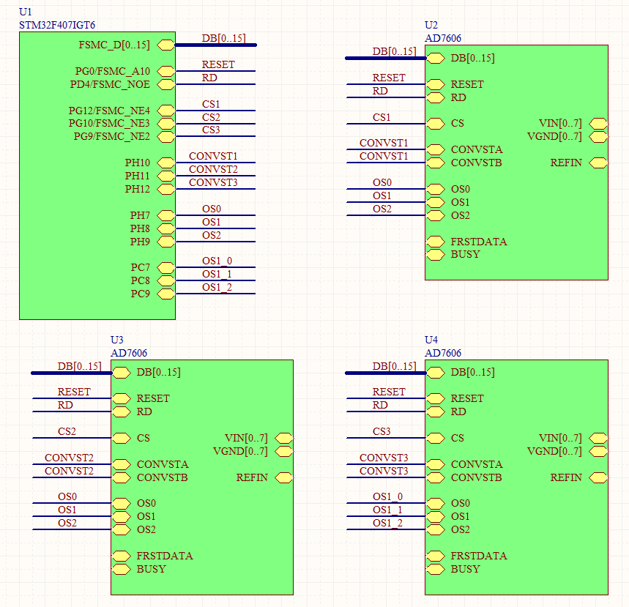The height and width of the screenshot is (607, 629).
Task: Select the PG10/FSMC_NE3 port symbol
Action: (165, 124)
